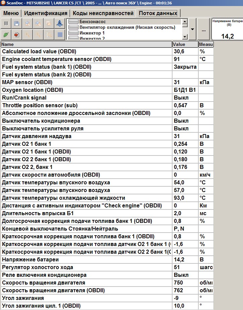The image size is (243, 310).
Task: Select Датчик температуры охлаждающей жидкости row
Action: [x=107, y=198]
